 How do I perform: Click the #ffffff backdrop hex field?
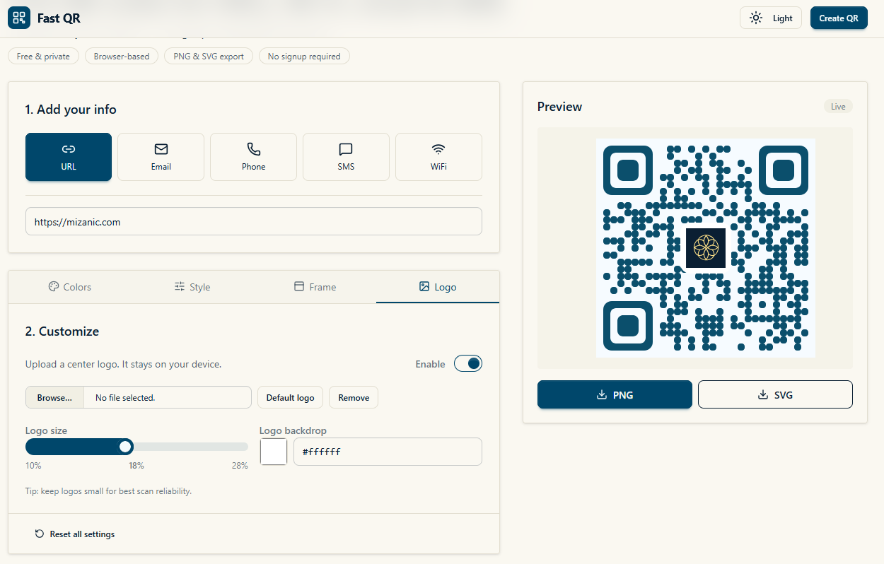tap(388, 452)
